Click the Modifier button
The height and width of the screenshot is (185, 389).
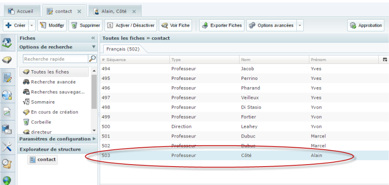point(52,25)
